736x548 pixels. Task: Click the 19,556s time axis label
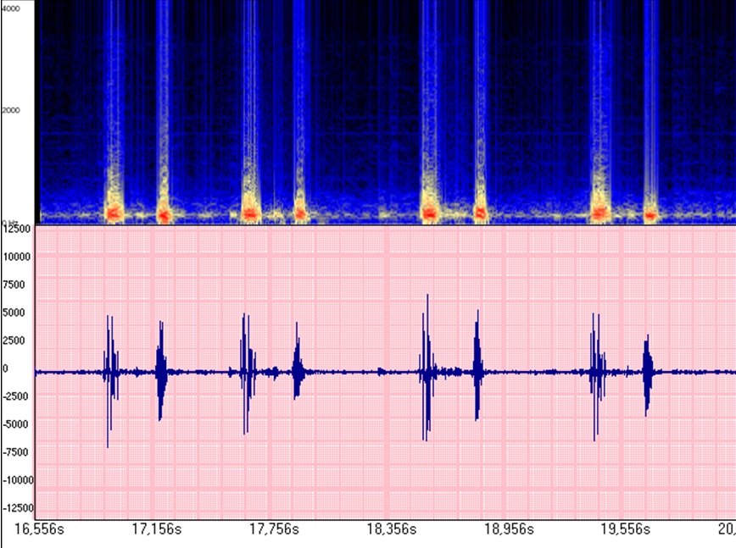[626, 530]
